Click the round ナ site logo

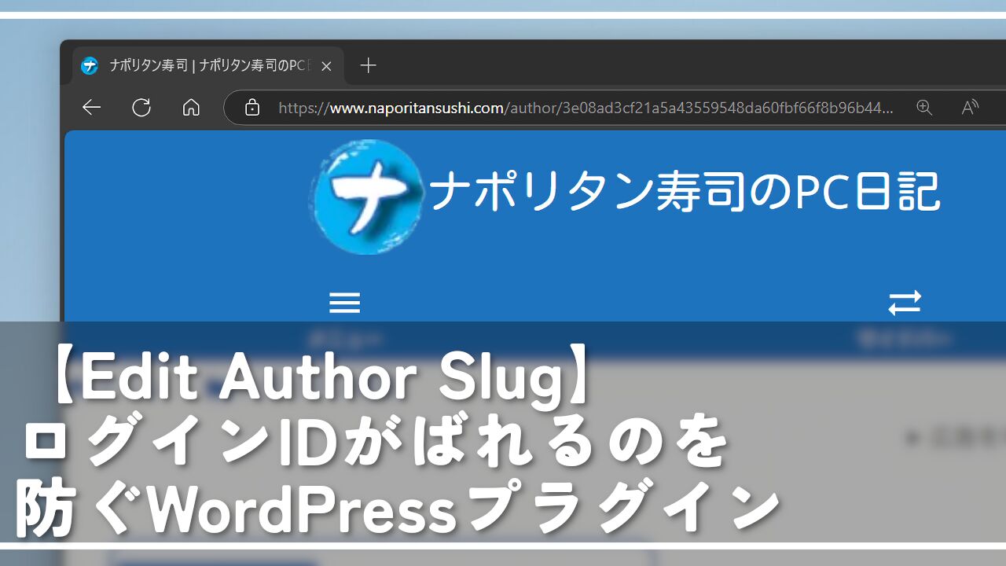point(366,197)
